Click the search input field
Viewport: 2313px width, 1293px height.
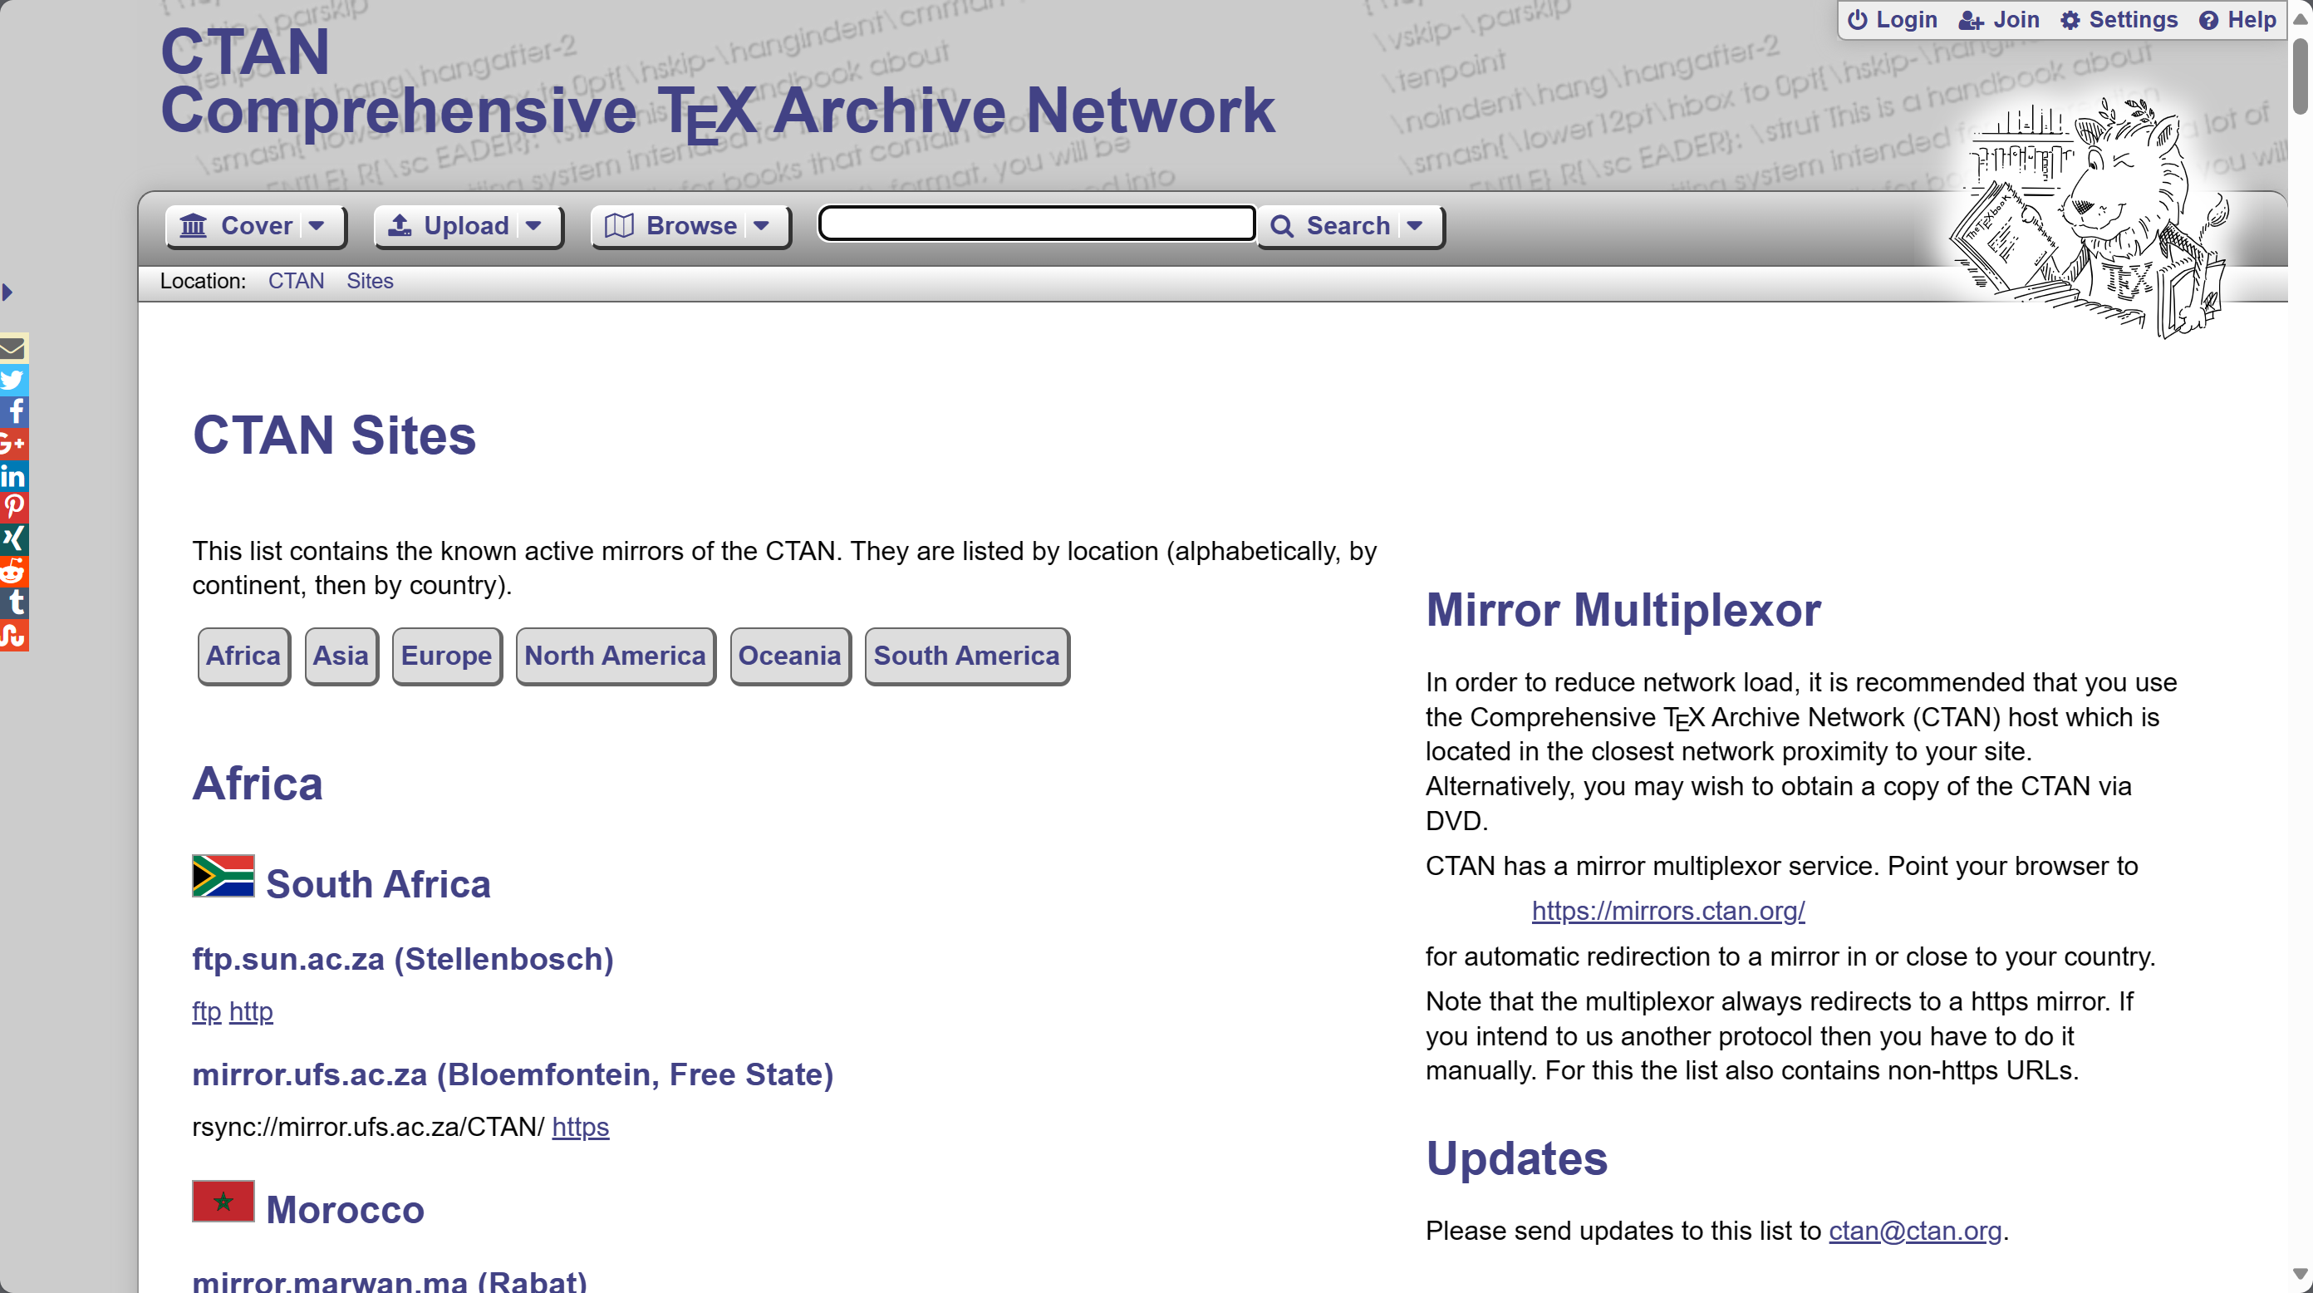pyautogui.click(x=1034, y=224)
